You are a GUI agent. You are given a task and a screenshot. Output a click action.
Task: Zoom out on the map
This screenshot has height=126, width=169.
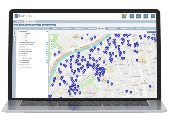51,38
